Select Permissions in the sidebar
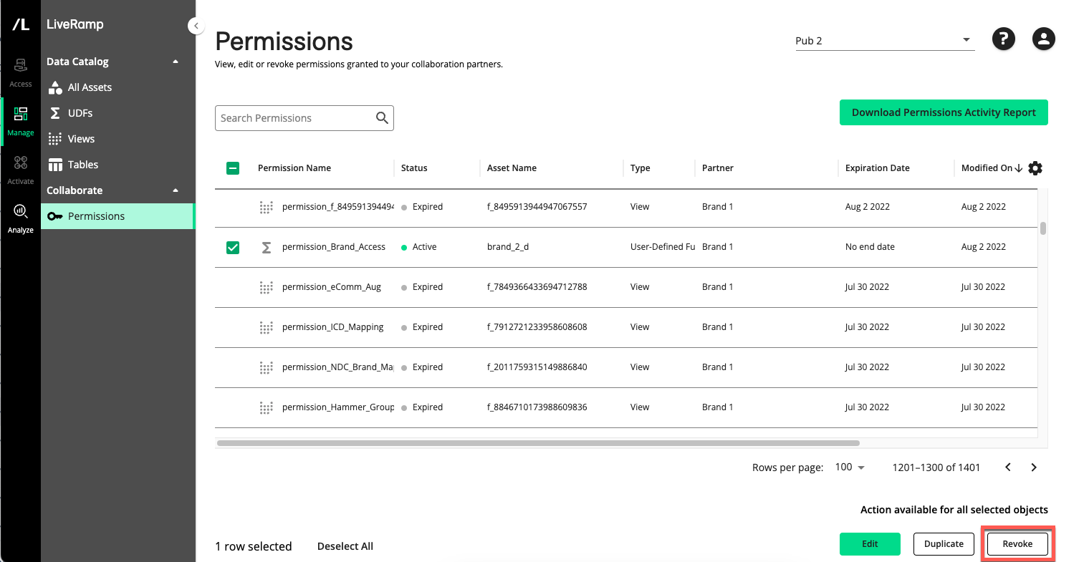Image resolution: width=1084 pixels, height=562 pixels. click(117, 216)
